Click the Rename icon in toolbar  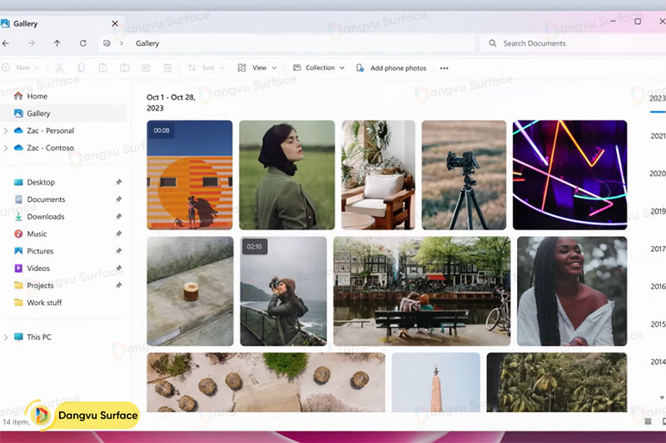(x=124, y=68)
